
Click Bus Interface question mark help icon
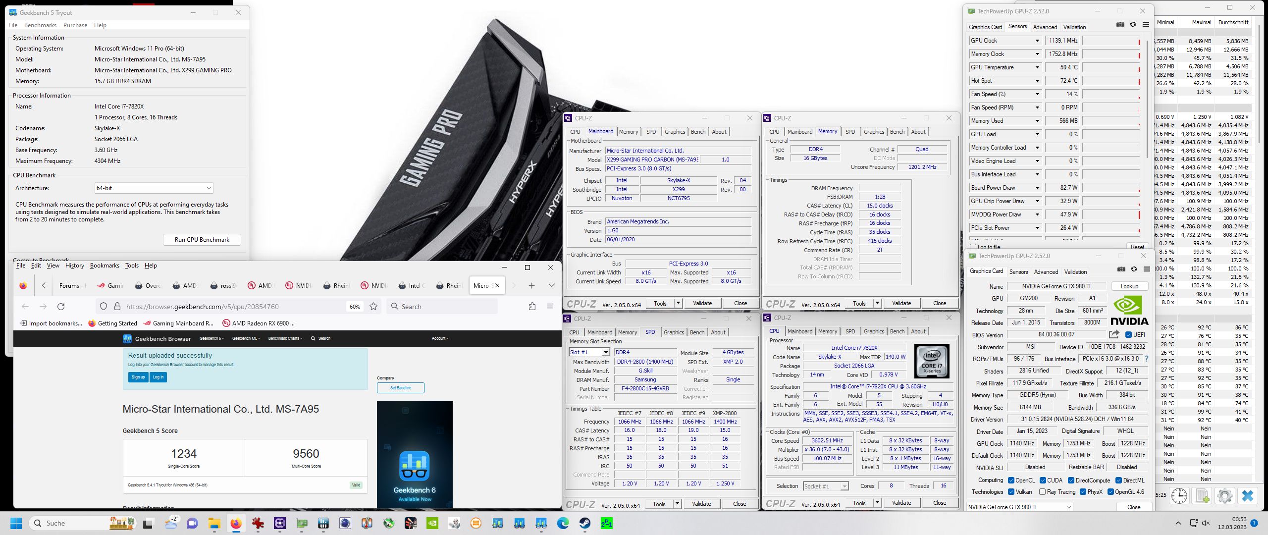click(x=1146, y=359)
